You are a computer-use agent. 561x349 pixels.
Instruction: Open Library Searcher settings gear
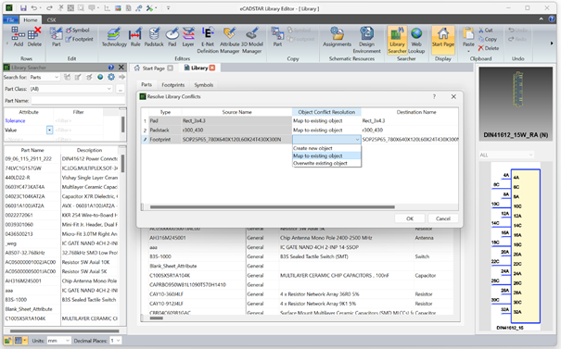111,77
